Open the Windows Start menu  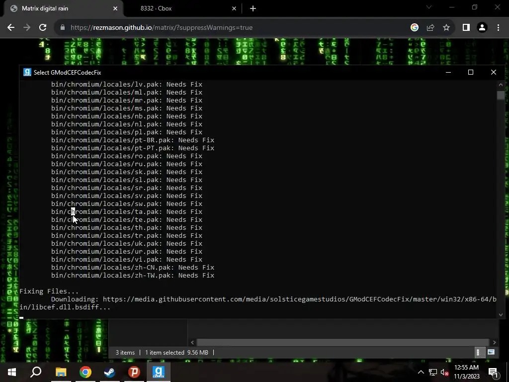(x=12, y=372)
